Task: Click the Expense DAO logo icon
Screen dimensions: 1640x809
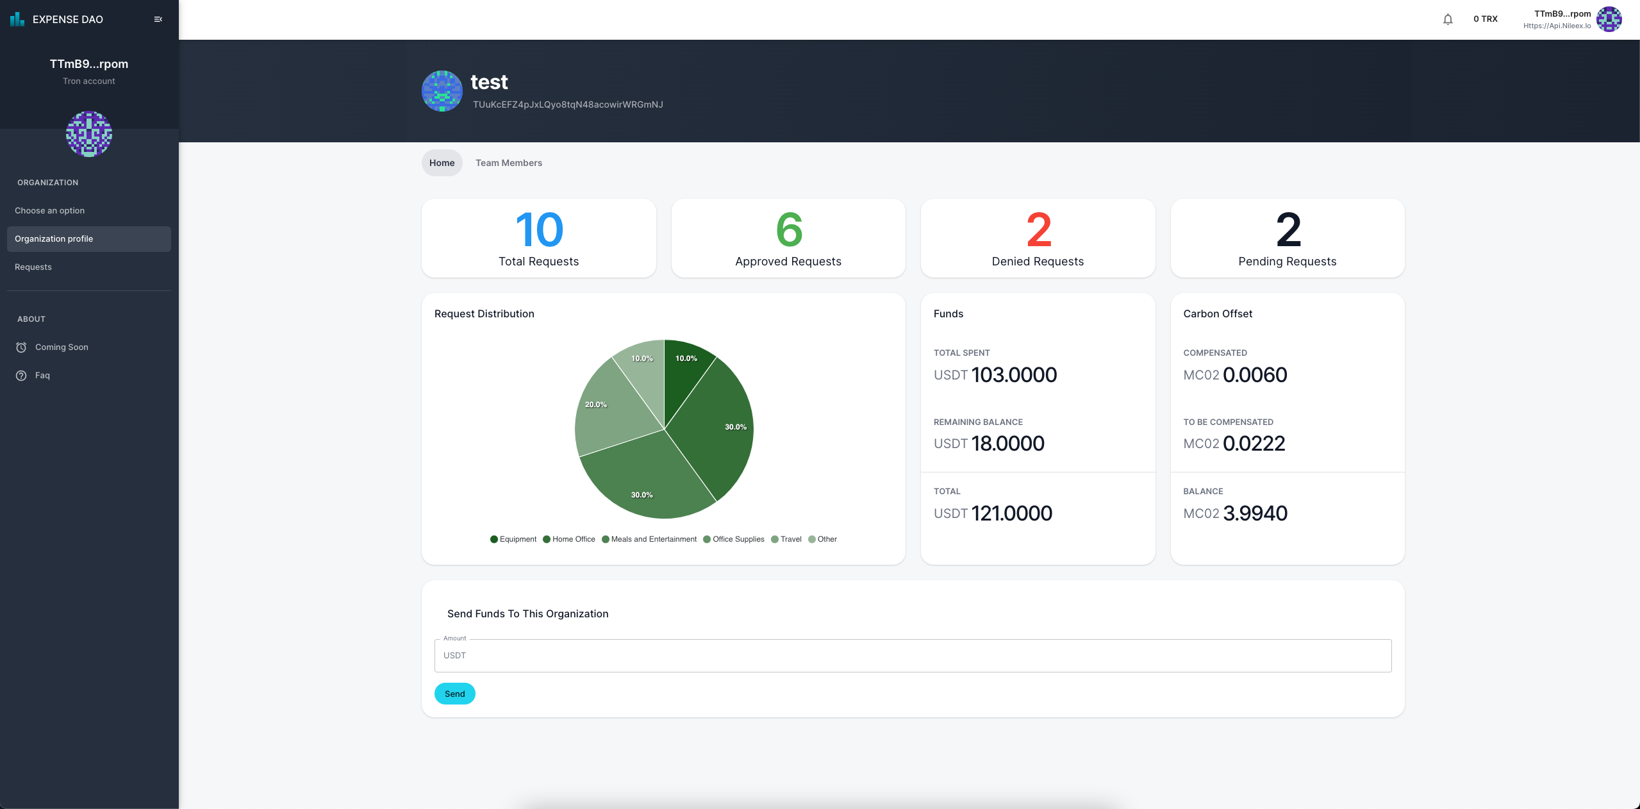Action: [17, 19]
